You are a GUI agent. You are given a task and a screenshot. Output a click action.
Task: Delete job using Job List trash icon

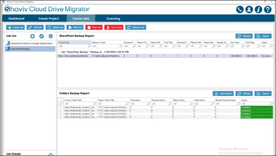[51, 36]
